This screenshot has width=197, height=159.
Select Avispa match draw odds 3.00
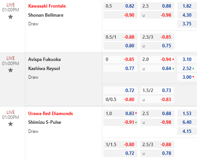point(187,77)
